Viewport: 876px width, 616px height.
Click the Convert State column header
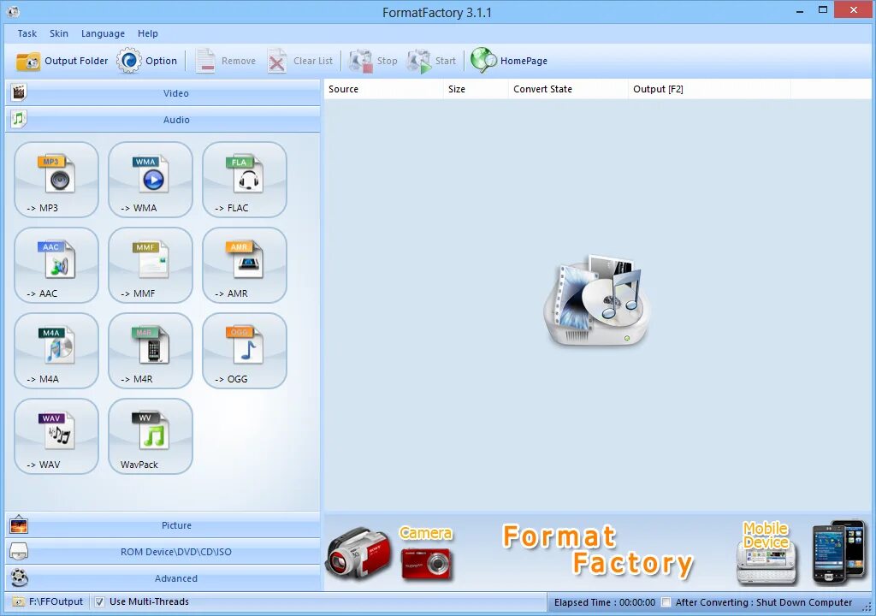tap(568, 89)
